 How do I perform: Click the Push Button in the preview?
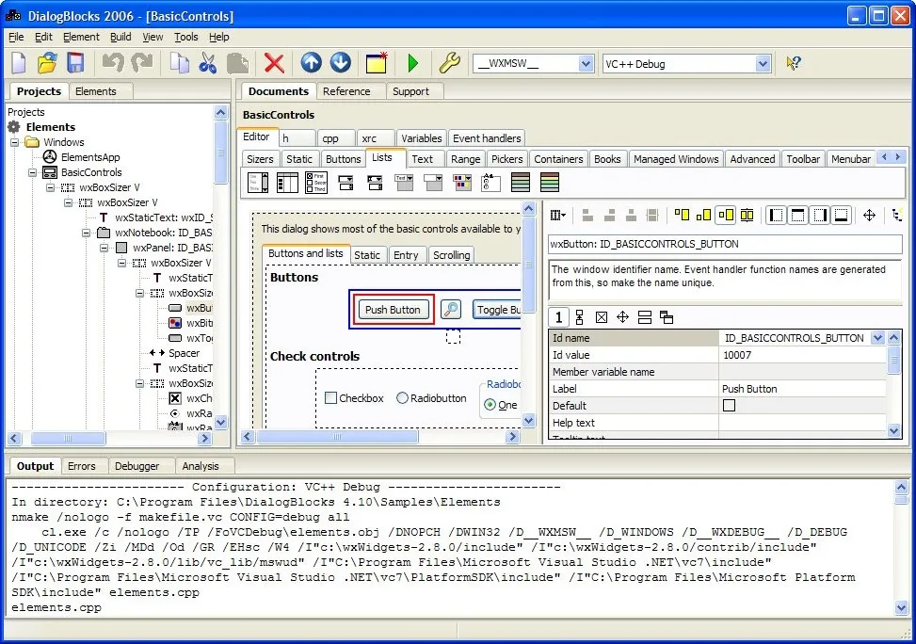click(392, 309)
